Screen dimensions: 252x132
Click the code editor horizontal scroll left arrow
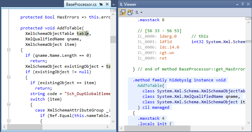(4, 127)
